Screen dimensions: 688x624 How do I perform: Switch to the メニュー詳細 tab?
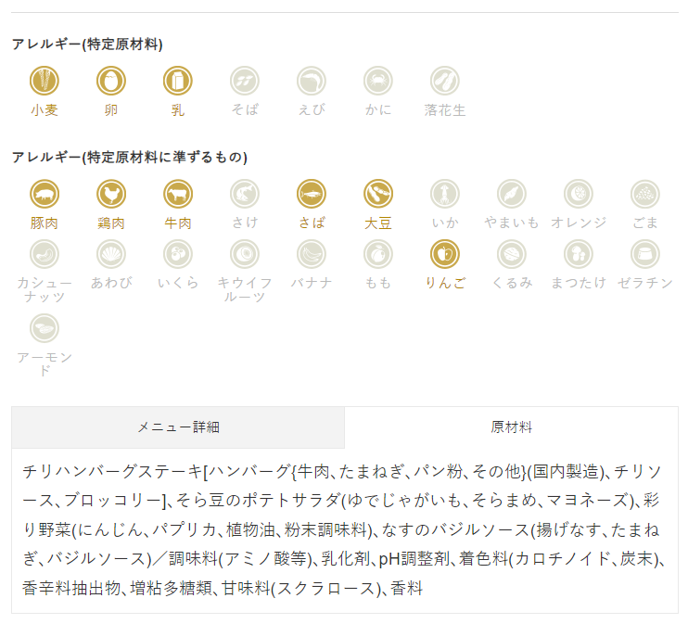point(178,427)
